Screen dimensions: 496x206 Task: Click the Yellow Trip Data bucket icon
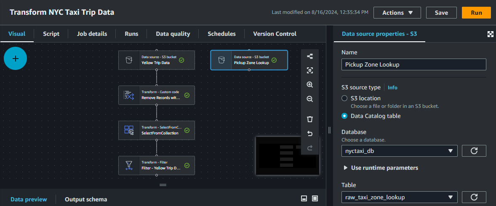tap(128, 60)
